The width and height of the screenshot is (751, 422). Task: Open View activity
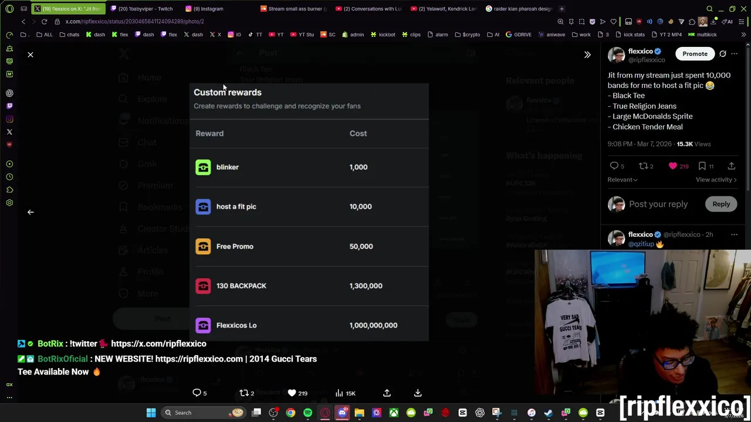point(716,180)
